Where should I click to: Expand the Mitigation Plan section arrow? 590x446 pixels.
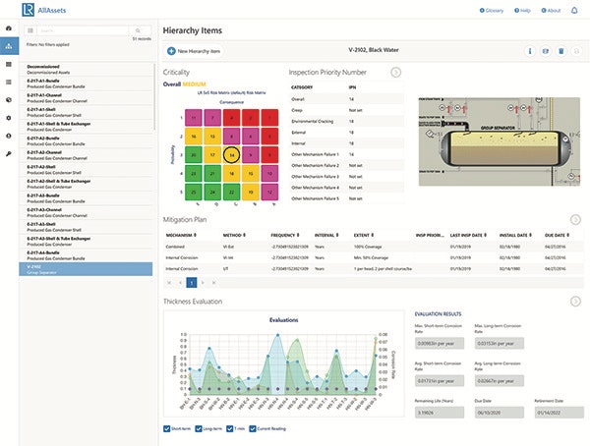(576, 221)
